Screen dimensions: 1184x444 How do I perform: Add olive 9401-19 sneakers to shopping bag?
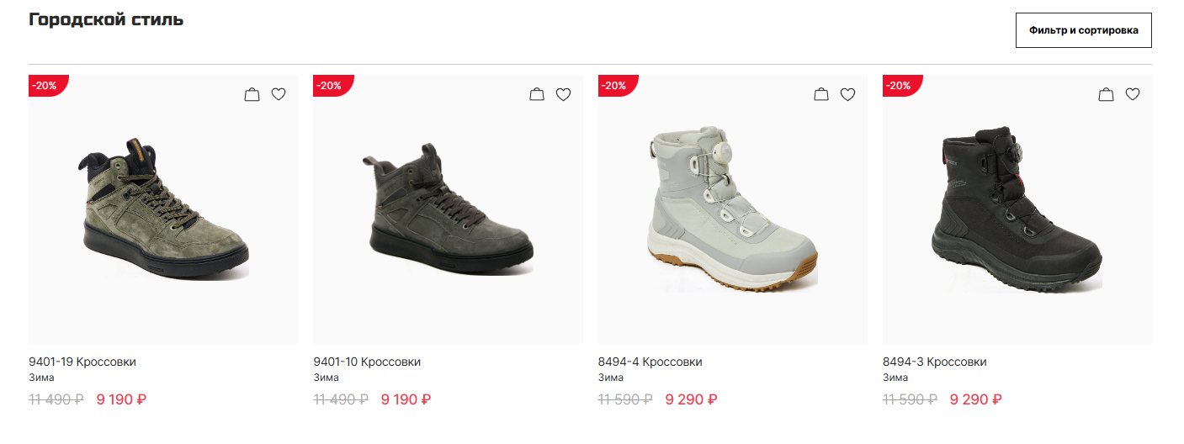click(x=252, y=95)
